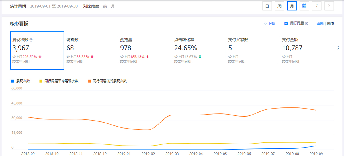
Task: Click the download arrow icon beside 下载
Action: click(x=265, y=24)
